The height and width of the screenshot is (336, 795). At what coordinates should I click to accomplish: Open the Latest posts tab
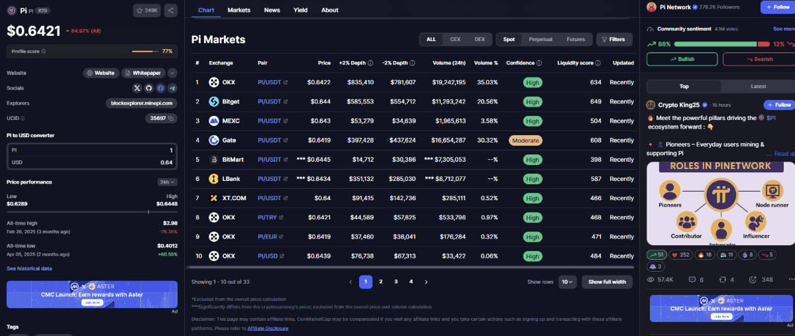(759, 86)
